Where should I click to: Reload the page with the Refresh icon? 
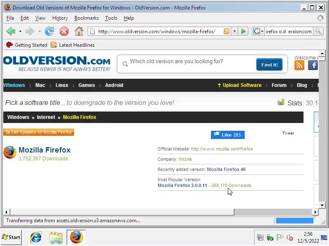pos(49,32)
